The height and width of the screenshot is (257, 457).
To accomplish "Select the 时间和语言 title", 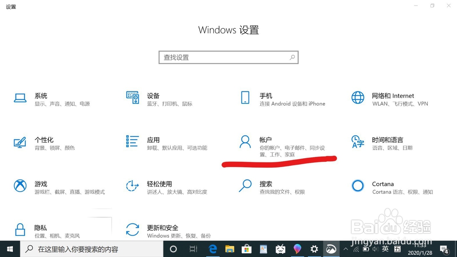I will (388, 140).
